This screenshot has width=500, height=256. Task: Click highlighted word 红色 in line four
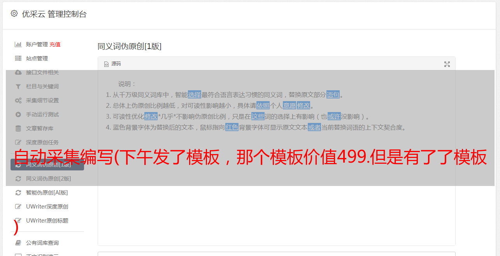point(232,127)
